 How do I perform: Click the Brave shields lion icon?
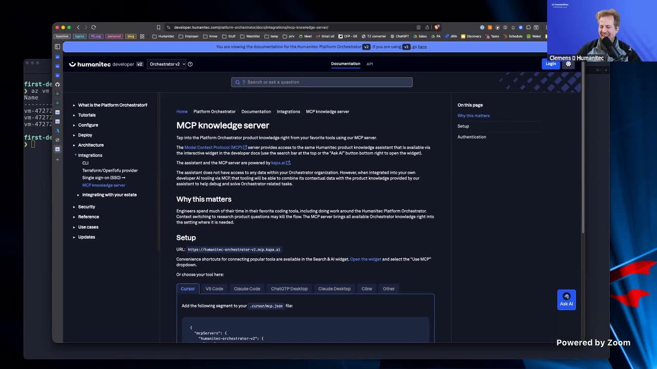[436, 27]
